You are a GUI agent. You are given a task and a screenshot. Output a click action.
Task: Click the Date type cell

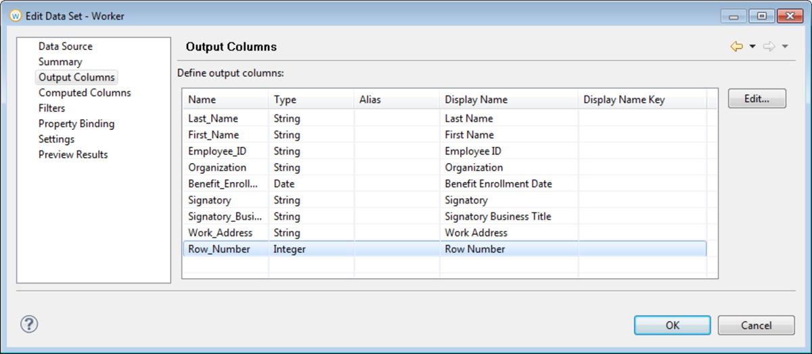pyautogui.click(x=311, y=183)
